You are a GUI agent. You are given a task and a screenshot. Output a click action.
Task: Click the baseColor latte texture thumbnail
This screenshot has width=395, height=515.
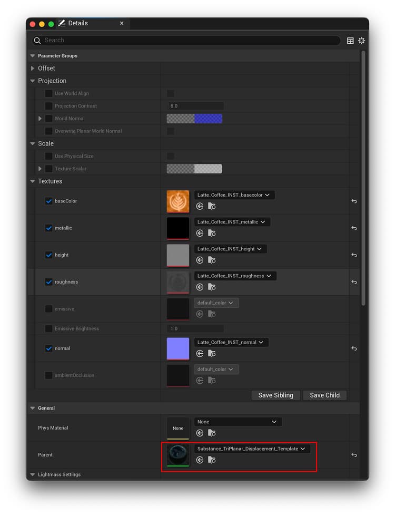tap(178, 201)
